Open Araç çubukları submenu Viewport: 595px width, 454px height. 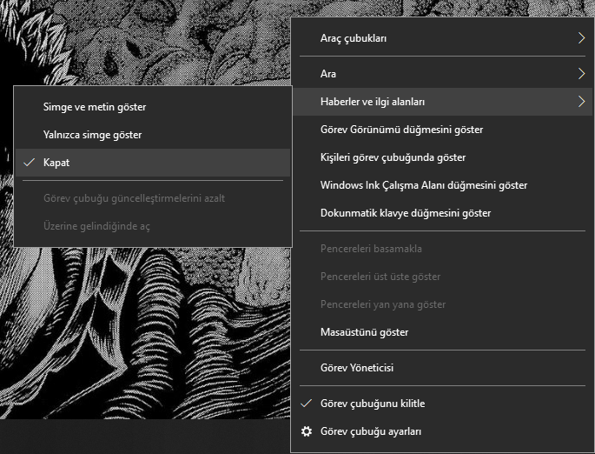point(442,38)
